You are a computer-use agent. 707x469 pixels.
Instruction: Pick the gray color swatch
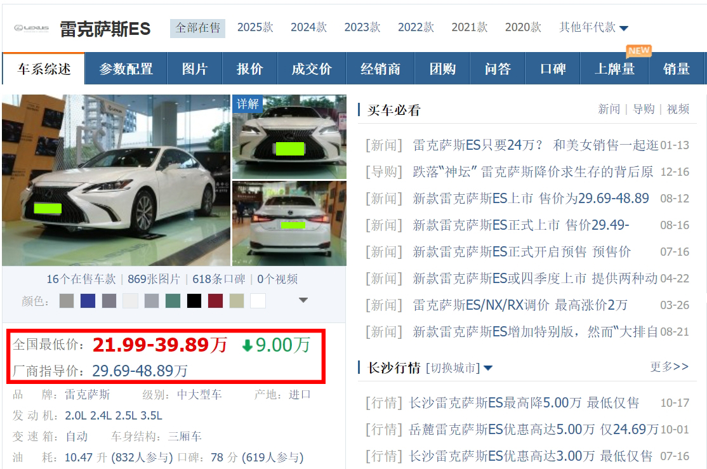(x=67, y=301)
